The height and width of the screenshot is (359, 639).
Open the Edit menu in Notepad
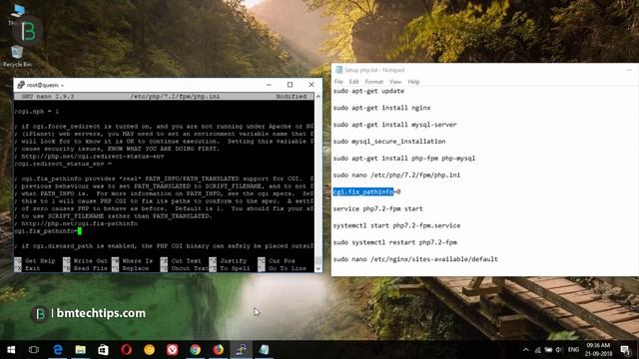tap(353, 82)
